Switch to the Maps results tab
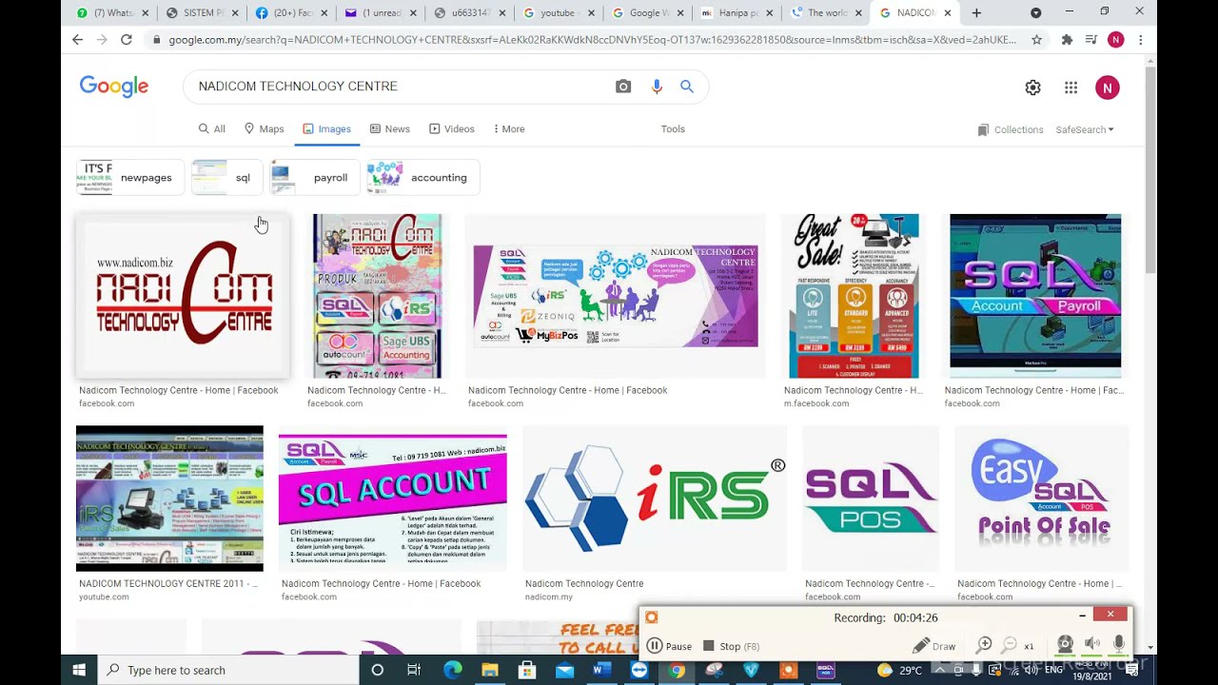Image resolution: width=1218 pixels, height=685 pixels. tap(264, 129)
